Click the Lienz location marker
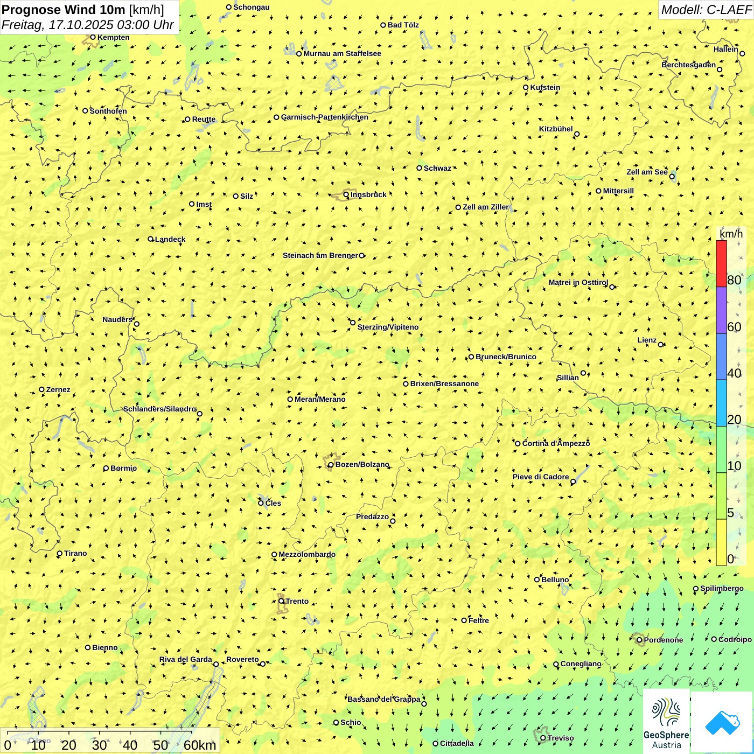The image size is (754, 754). coord(661,344)
